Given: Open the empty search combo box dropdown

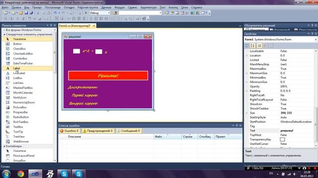Looking at the screenshot, I should pyautogui.click(x=160, y=13).
